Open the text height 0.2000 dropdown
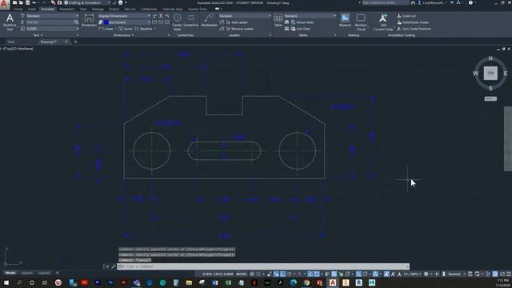 coord(52,29)
